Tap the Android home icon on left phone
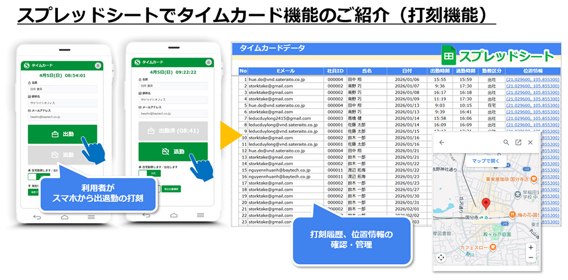The height and width of the screenshot is (280, 568). point(65,216)
